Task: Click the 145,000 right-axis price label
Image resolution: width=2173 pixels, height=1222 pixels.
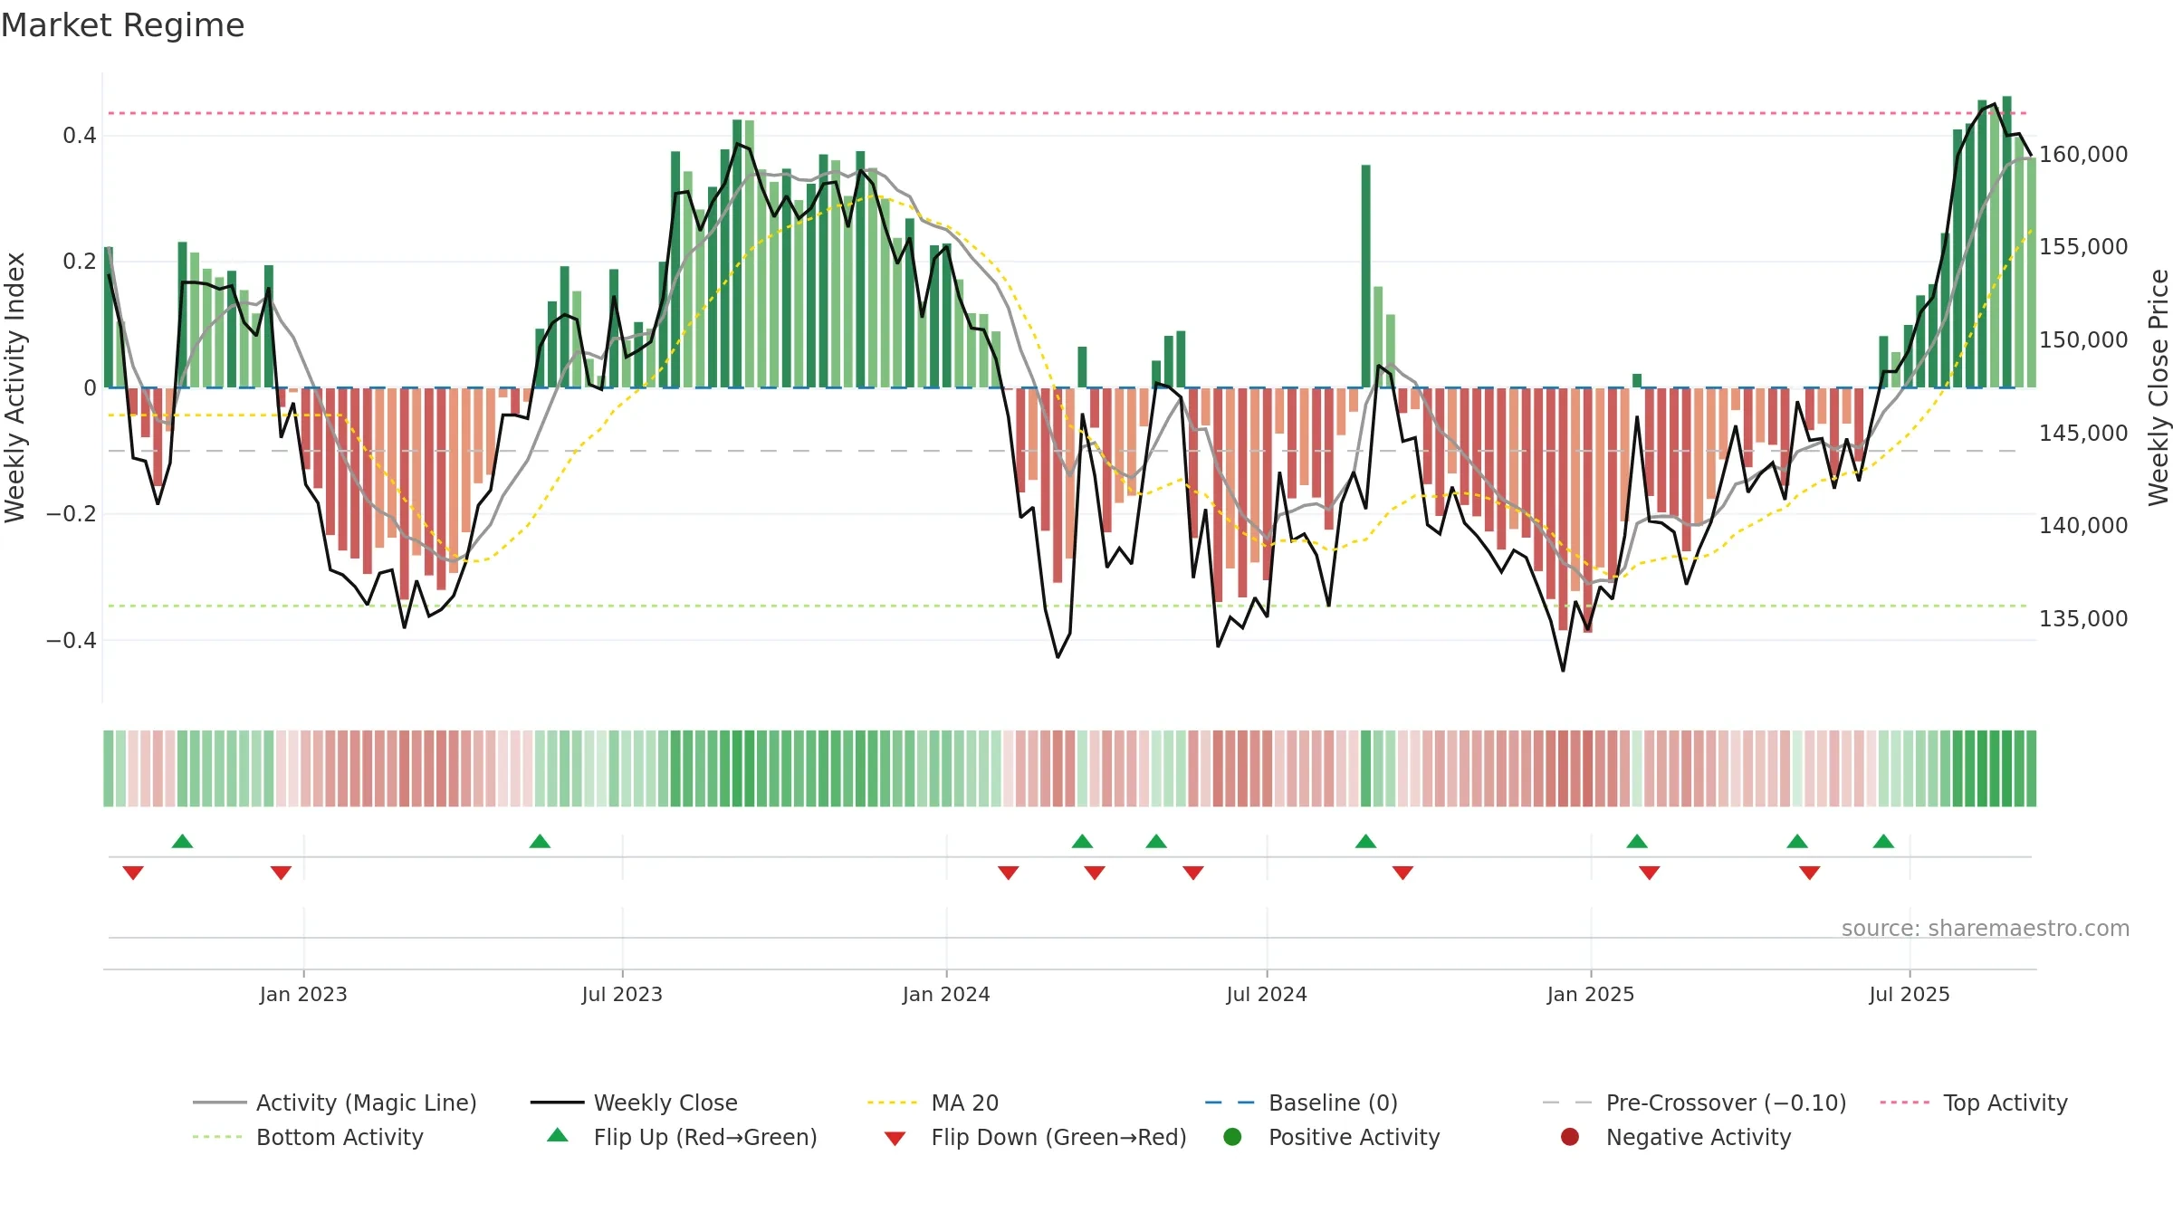Action: tap(2083, 434)
